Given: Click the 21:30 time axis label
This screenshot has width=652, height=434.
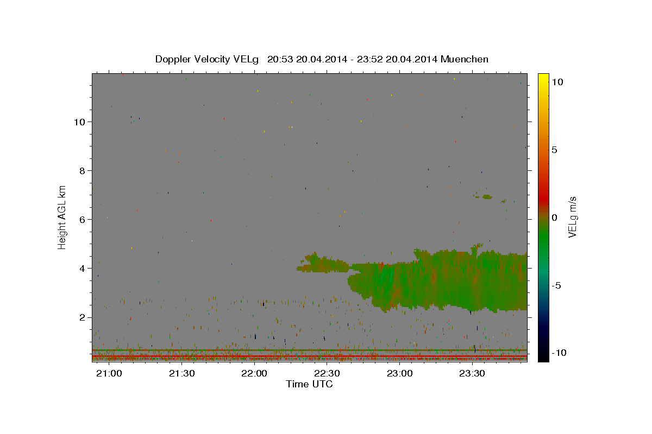Looking at the screenshot, I should 182,374.
